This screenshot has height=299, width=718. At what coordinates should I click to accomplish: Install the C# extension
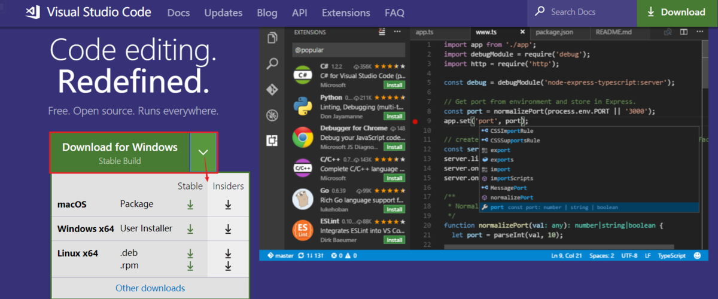(x=394, y=85)
